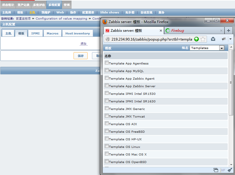The width and height of the screenshot is (235, 175).
Task: Go to the Web submenu item
Action: [60, 13]
